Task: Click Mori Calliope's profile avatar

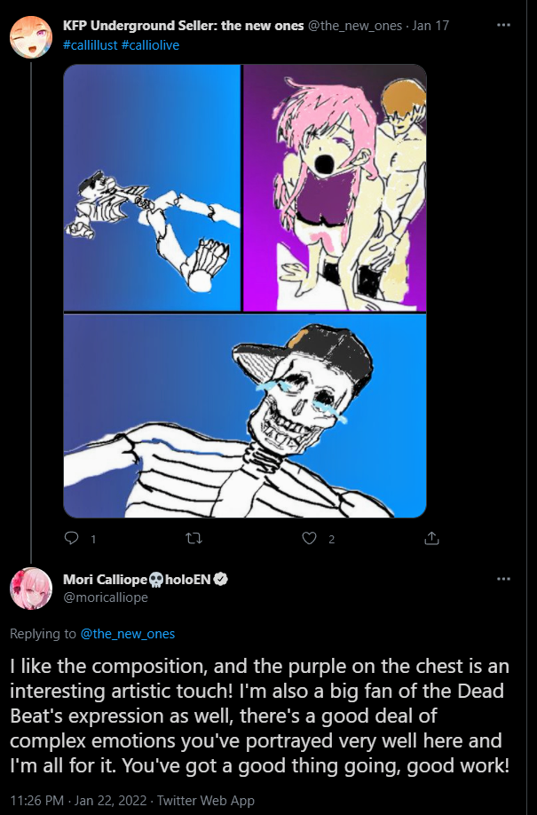Action: pos(29,588)
